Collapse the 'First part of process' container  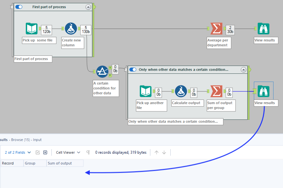click(x=88, y=7)
